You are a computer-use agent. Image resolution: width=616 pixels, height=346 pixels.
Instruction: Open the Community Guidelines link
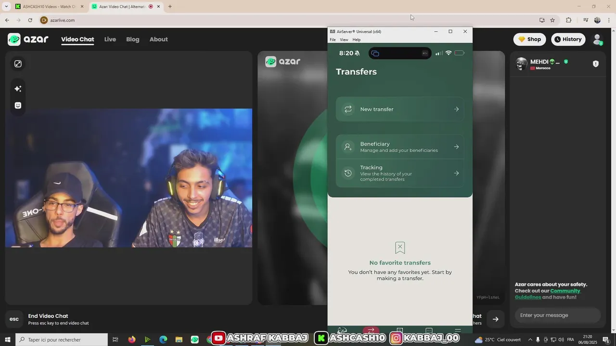click(x=548, y=294)
